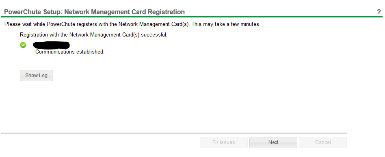Click the greyed-out Fix Issues button
This screenshot has height=157, width=385.
[x=224, y=142]
